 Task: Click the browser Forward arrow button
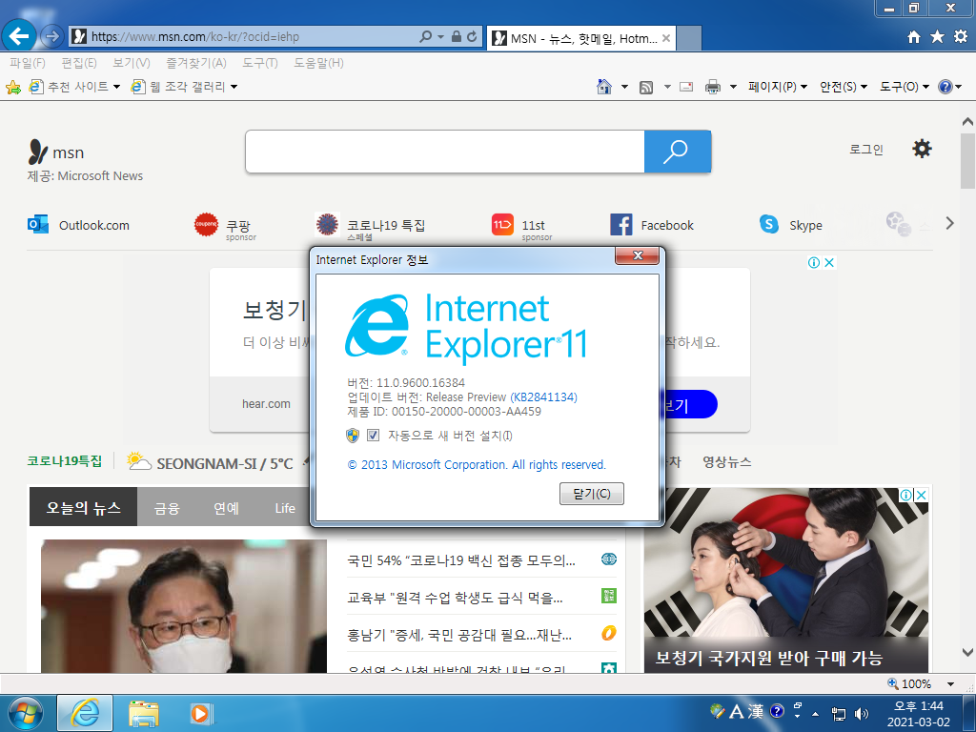tap(52, 36)
